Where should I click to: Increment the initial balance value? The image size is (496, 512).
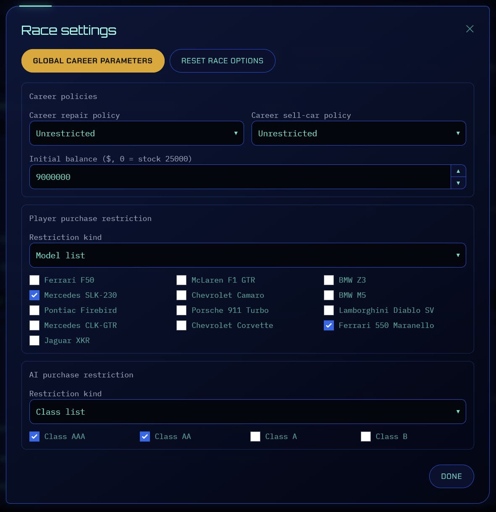pyautogui.click(x=458, y=171)
